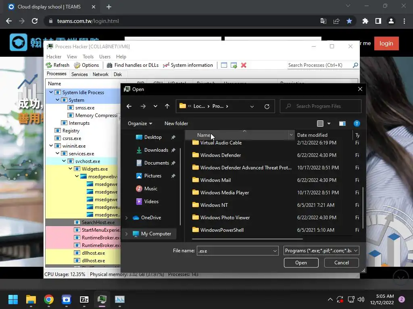413x309 pixels.
Task: Click Forward arrow in Open dialog
Action: point(143,106)
